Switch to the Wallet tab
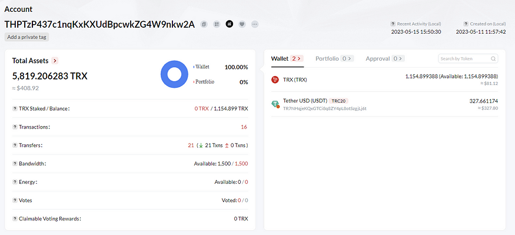The width and height of the screenshot is (515, 235). point(279,58)
